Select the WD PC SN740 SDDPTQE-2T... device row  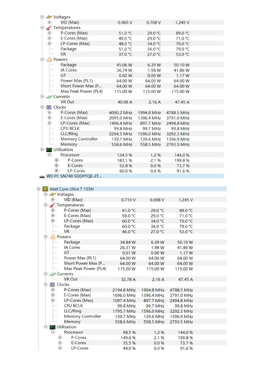coord(131,176)
